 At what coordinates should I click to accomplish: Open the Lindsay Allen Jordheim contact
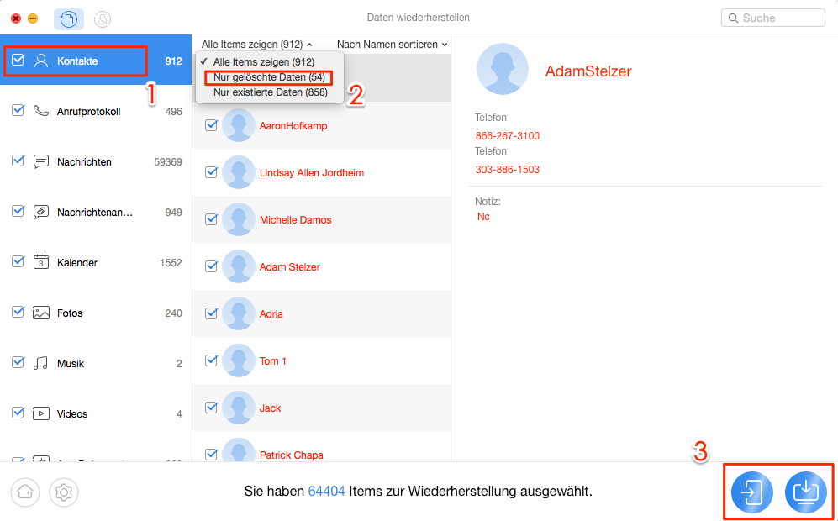tap(311, 172)
